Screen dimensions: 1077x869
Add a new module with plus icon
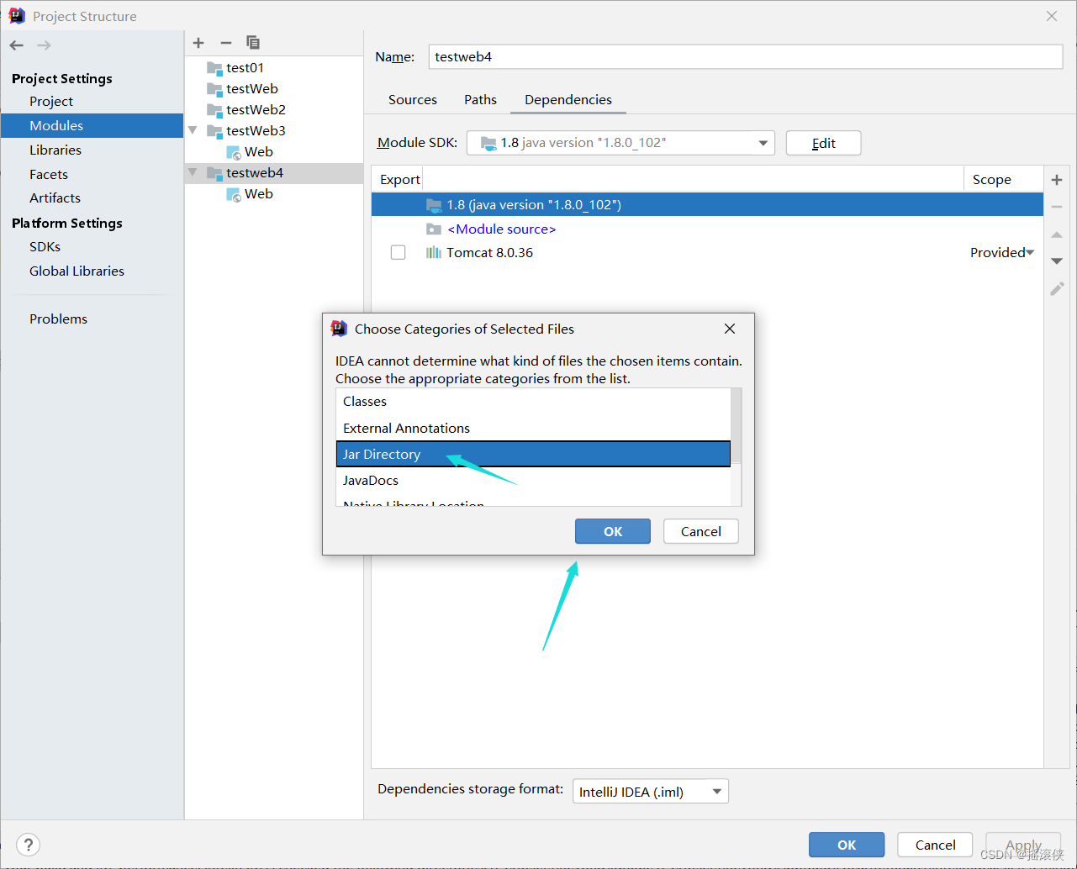(x=198, y=43)
